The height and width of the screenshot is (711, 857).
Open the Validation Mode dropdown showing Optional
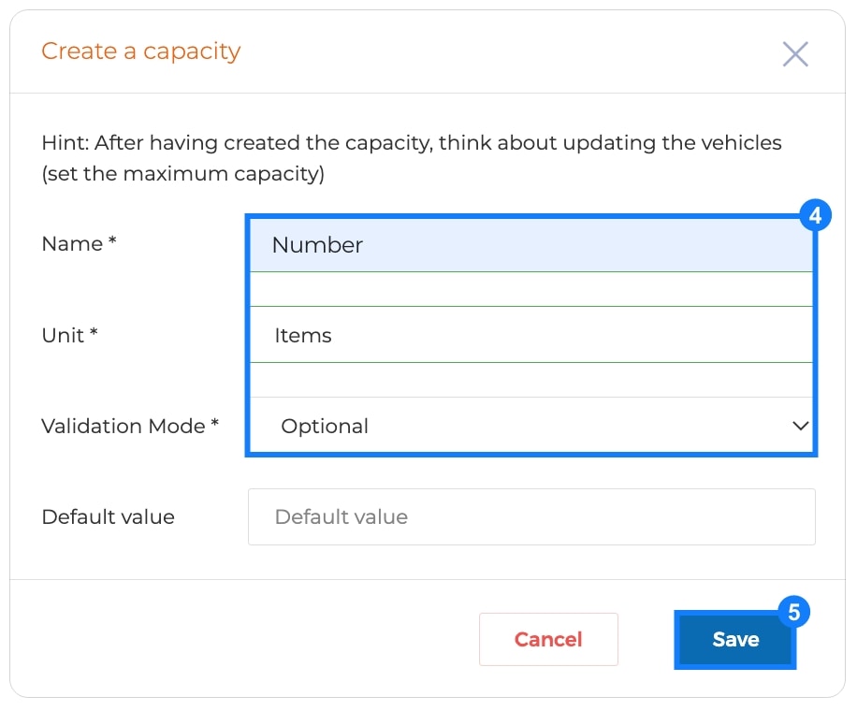tap(531, 425)
